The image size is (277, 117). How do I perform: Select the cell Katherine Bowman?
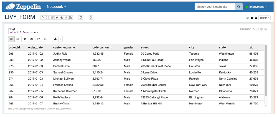point(65,91)
